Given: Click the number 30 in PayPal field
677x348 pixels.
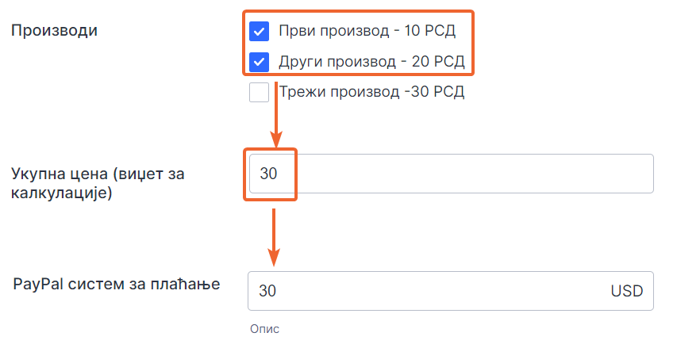Looking at the screenshot, I should [268, 292].
